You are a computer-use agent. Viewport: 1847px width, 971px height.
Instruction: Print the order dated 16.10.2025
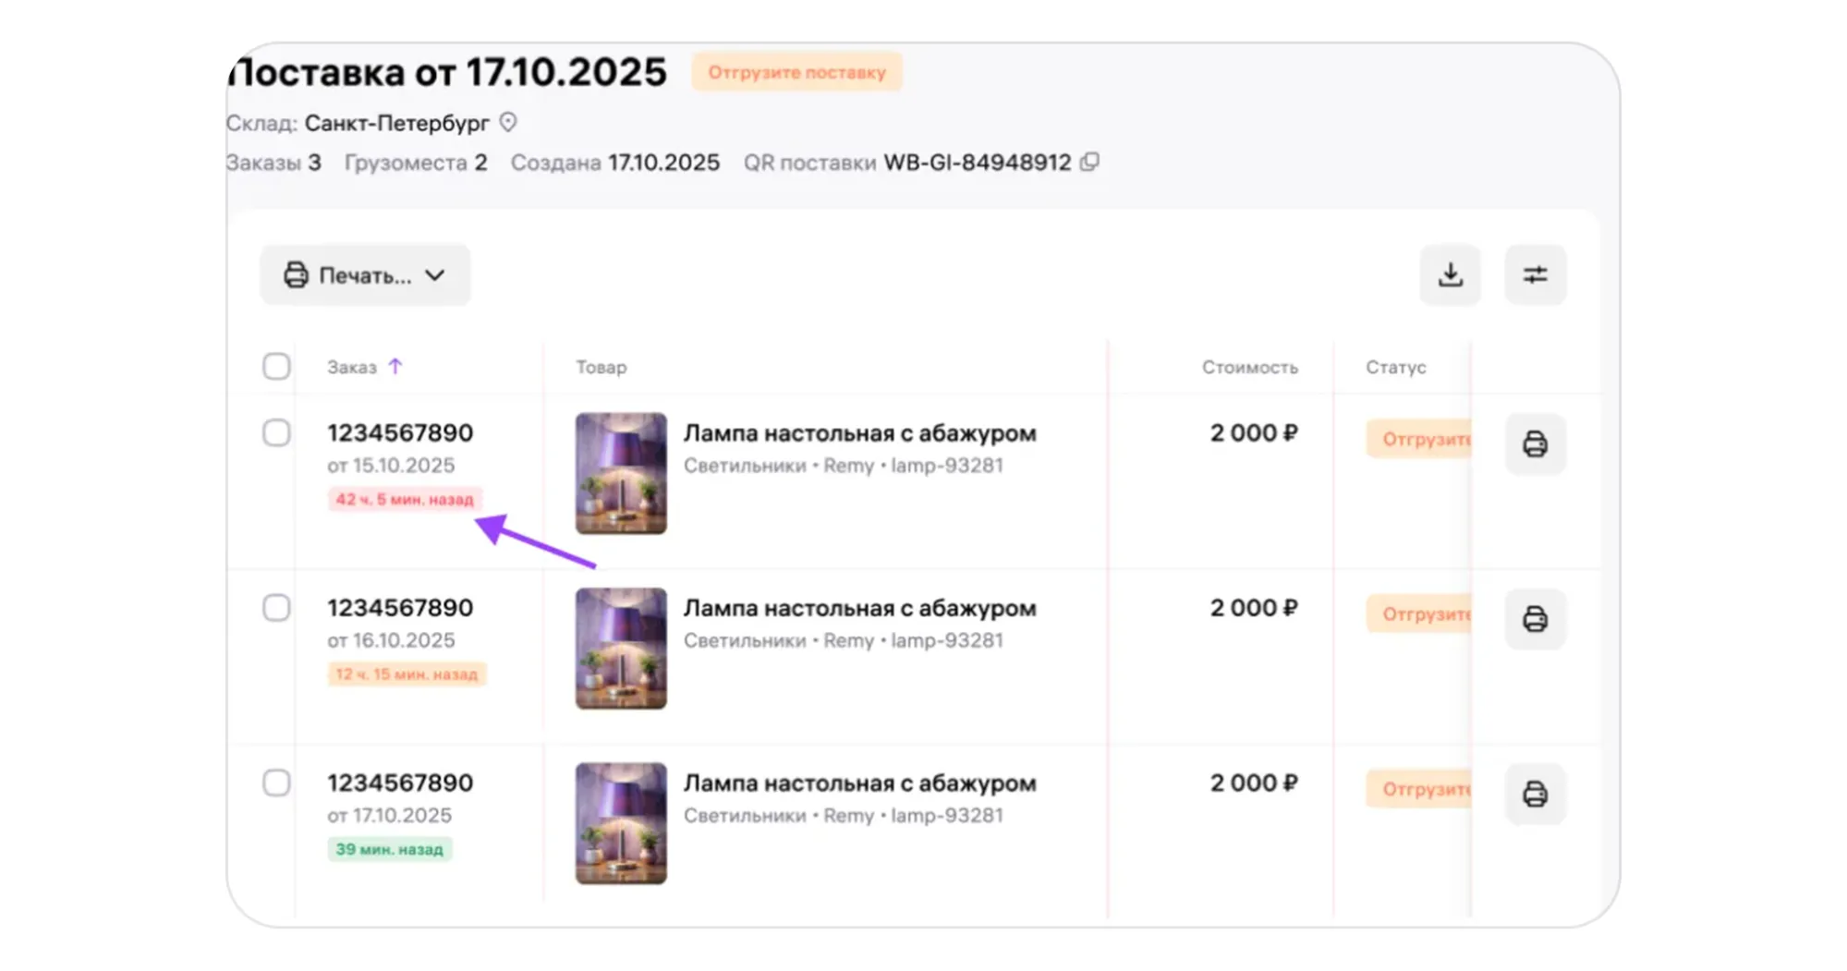[1535, 619]
